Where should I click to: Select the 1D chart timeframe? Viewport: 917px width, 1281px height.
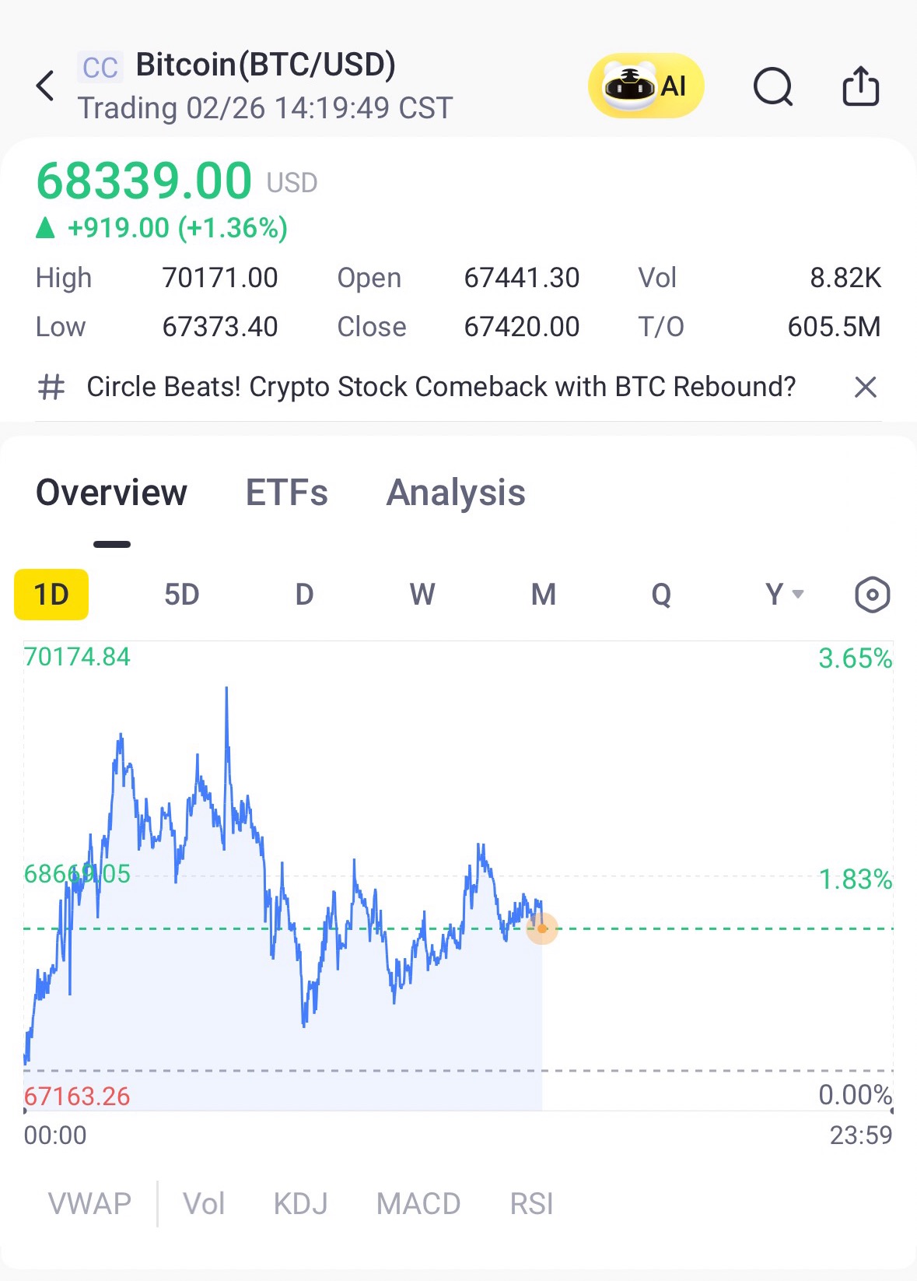[51, 595]
